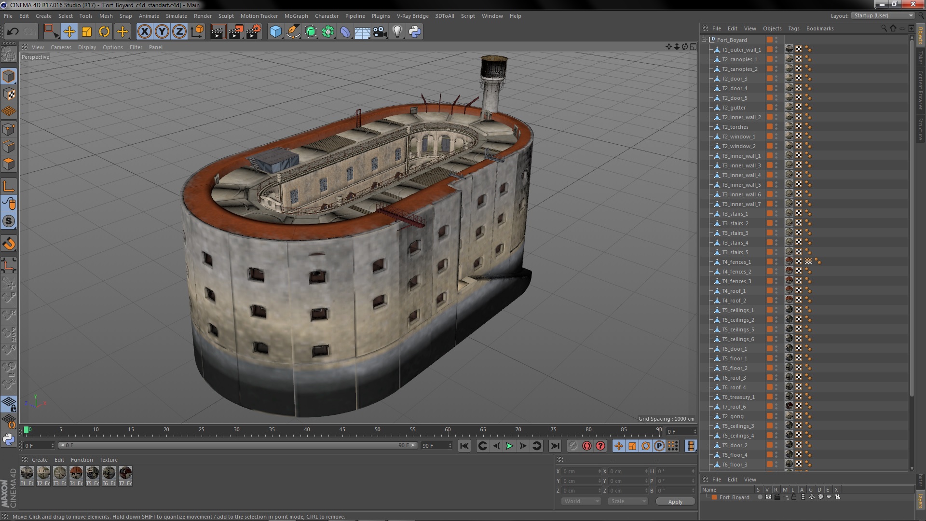Open the viewport Cameras menu

coord(61,47)
